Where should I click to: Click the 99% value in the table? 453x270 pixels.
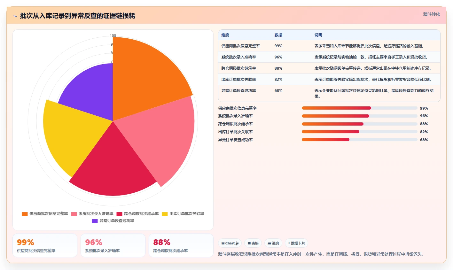pyautogui.click(x=278, y=46)
